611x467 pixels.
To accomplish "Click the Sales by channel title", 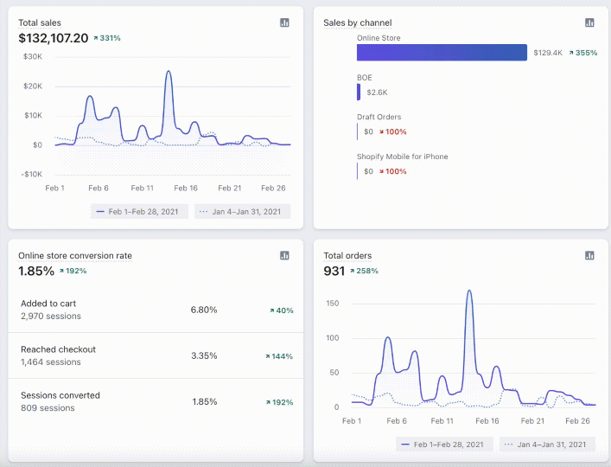I will pyautogui.click(x=357, y=22).
